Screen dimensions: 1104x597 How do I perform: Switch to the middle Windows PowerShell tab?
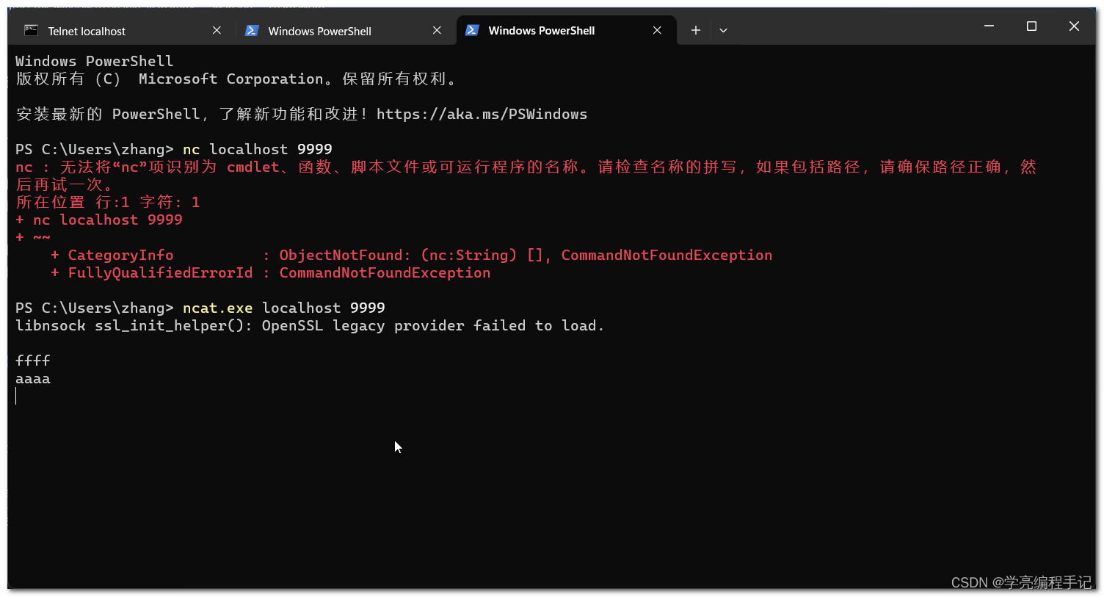coord(342,31)
